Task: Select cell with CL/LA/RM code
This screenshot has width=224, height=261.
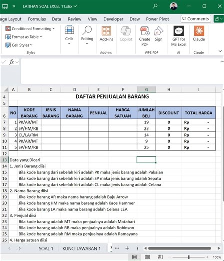Action: tap(29, 135)
